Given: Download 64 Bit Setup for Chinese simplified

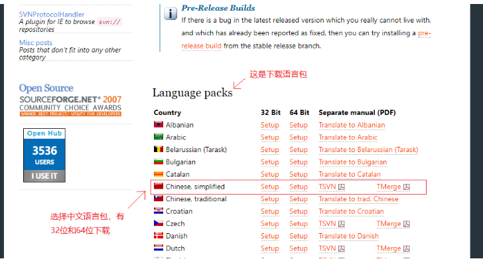Looking at the screenshot, I should tap(299, 187).
